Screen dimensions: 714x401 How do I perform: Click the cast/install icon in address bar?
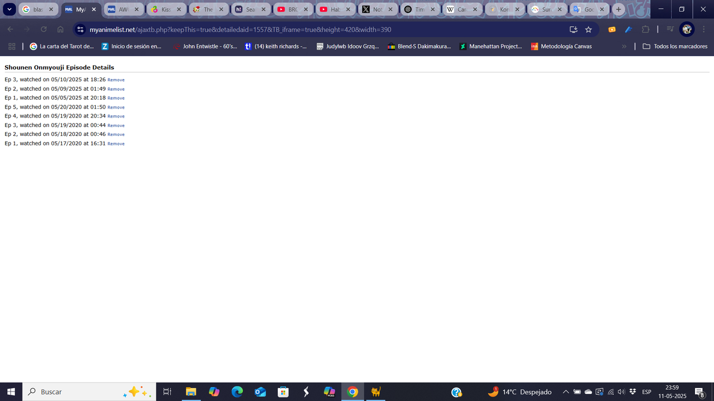click(x=573, y=29)
